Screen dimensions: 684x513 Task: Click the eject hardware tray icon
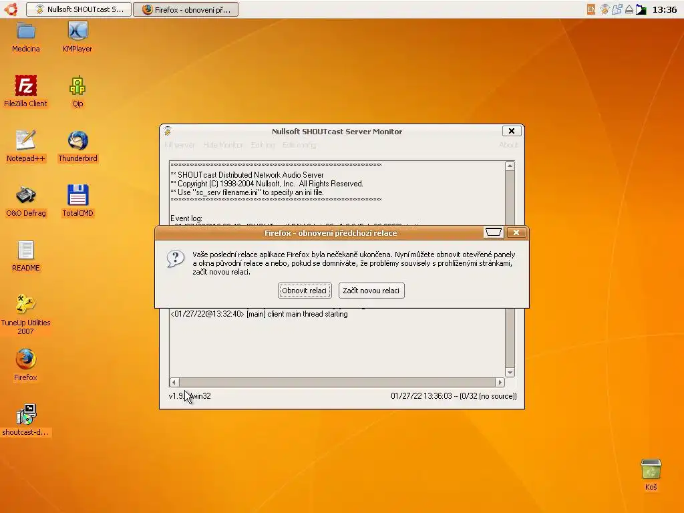tap(629, 9)
